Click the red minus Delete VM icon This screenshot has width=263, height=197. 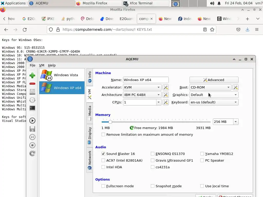[x=32, y=84]
